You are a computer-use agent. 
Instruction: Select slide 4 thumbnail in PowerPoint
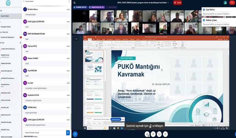click(x=94, y=96)
